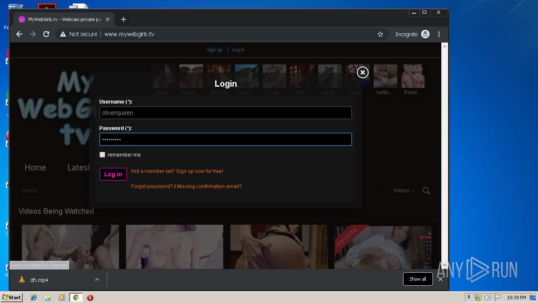Click the Username input field
The width and height of the screenshot is (538, 303).
pyautogui.click(x=225, y=113)
